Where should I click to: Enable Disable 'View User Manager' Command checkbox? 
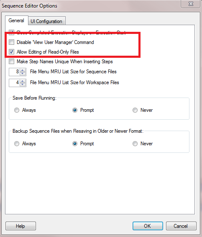coord(11,42)
